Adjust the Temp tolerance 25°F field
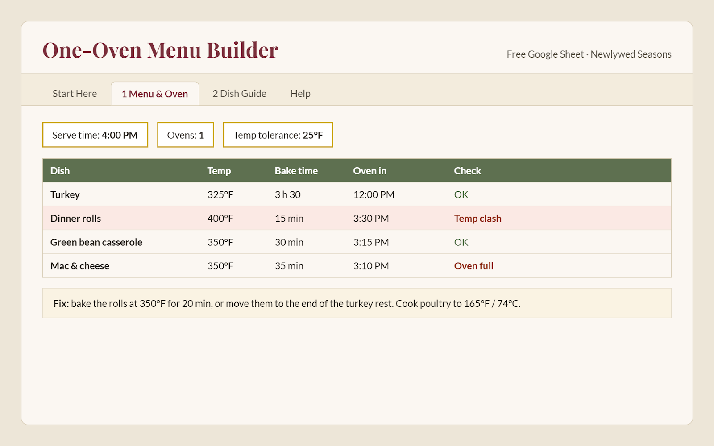Viewport: 714px width, 446px height. (278, 135)
